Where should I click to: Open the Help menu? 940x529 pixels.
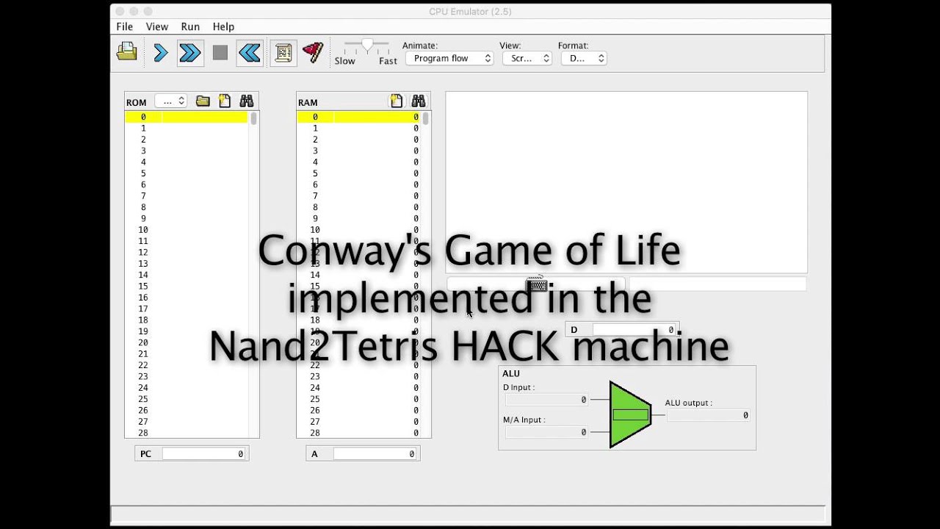coord(223,26)
